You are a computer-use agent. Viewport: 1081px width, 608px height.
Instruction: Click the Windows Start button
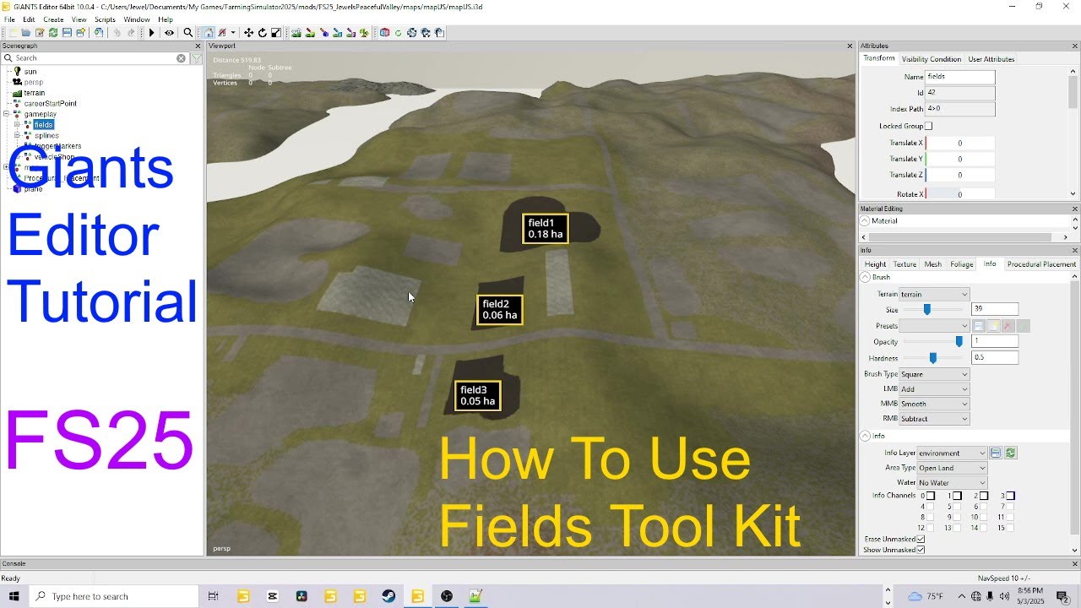14,596
